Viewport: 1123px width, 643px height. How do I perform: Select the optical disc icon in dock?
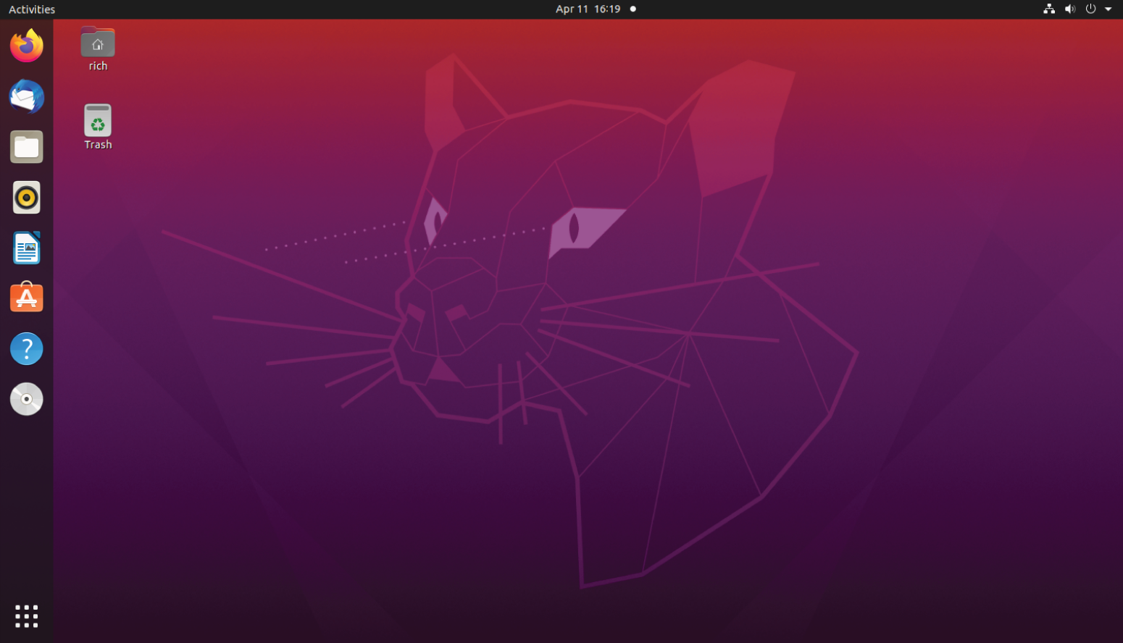pos(27,399)
